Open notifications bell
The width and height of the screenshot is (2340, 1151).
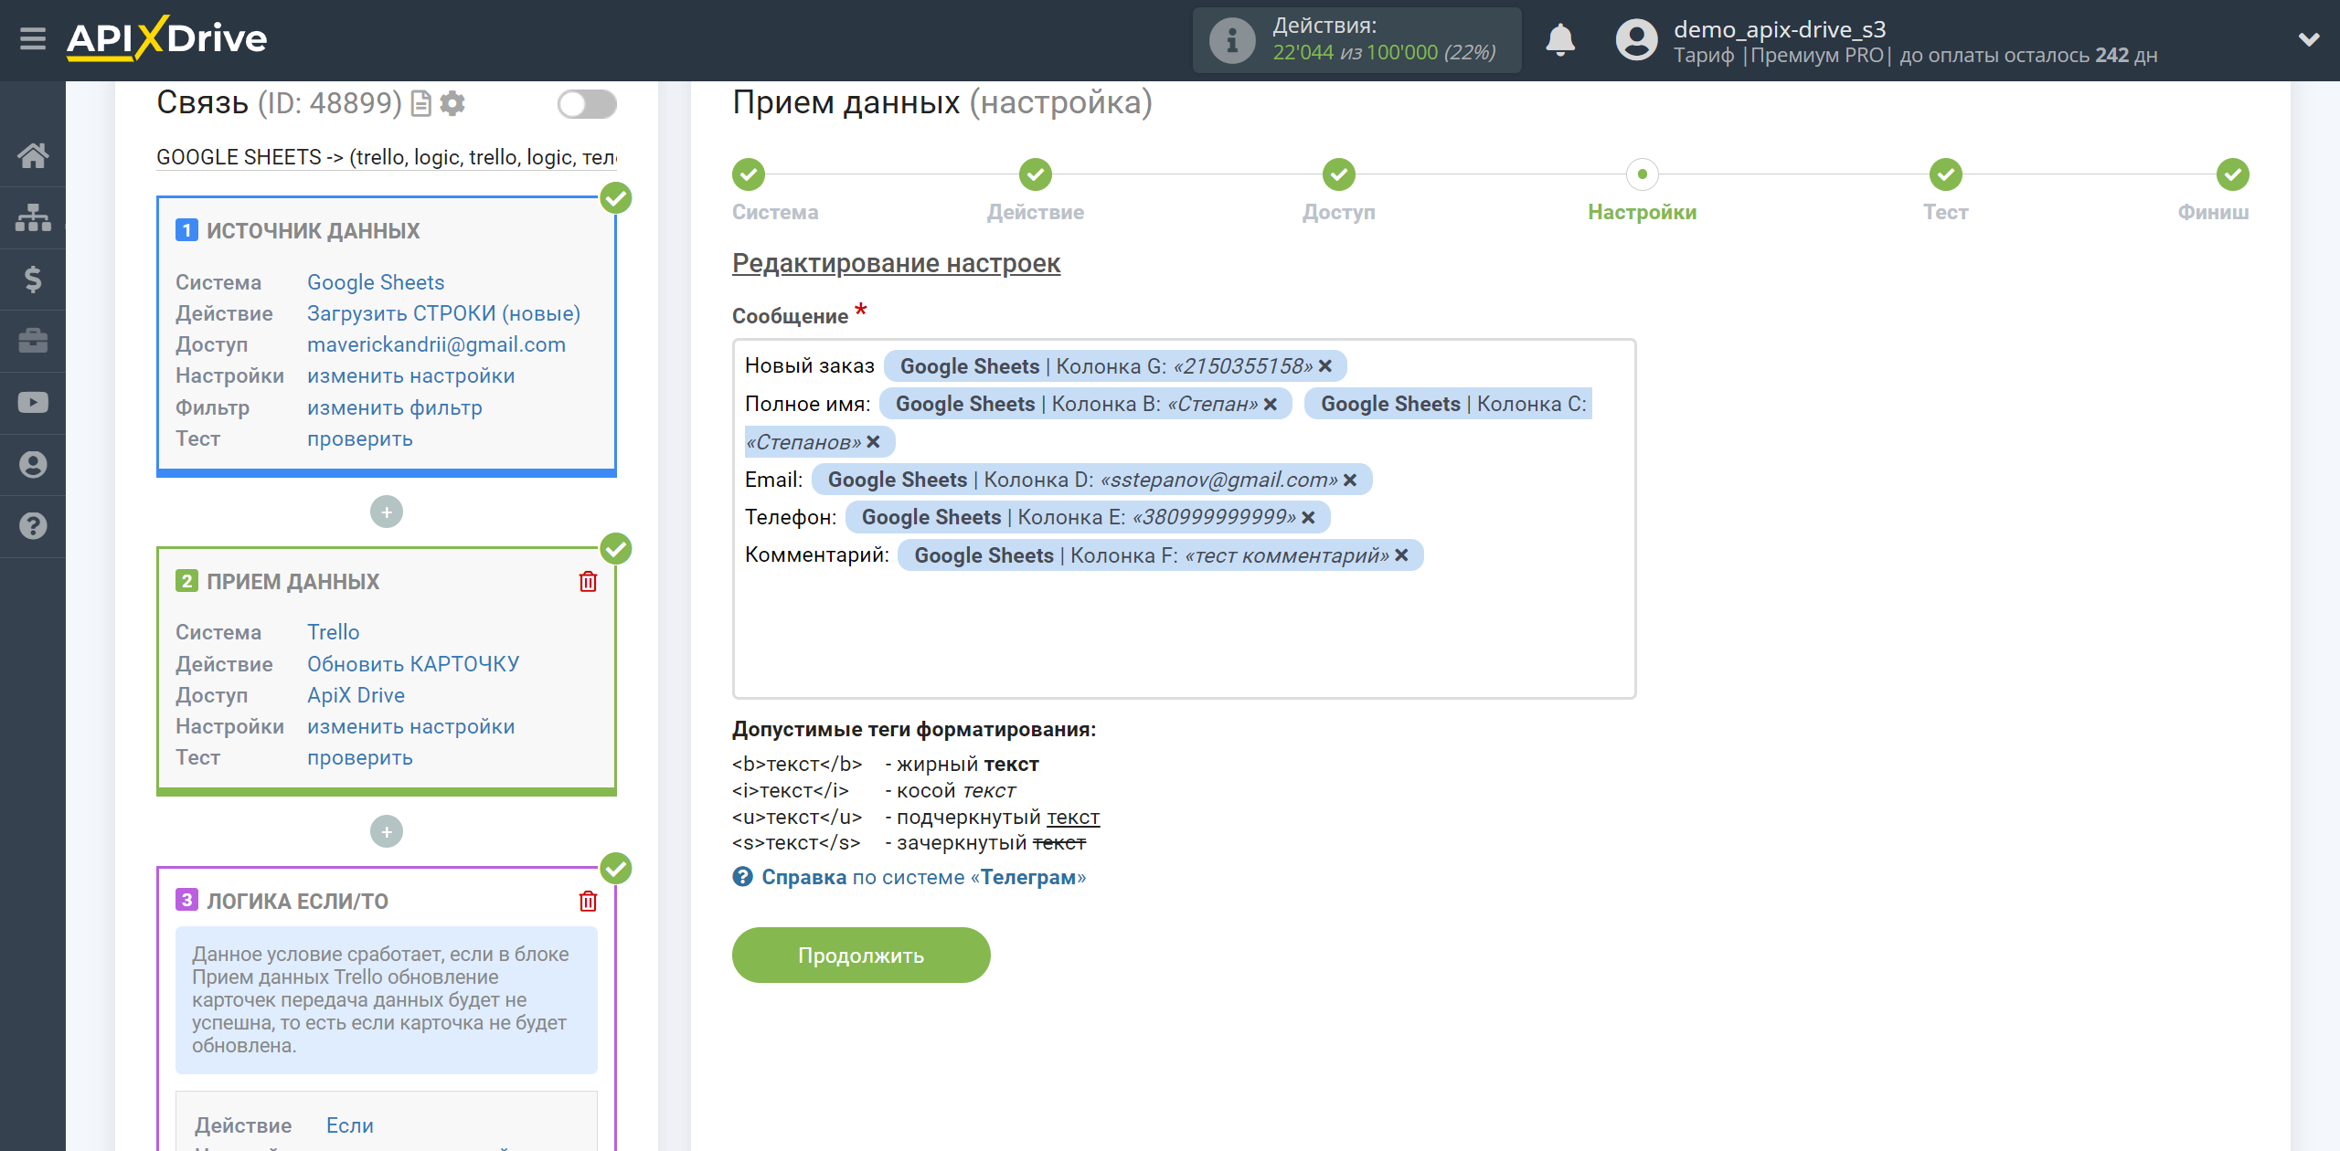[x=1560, y=40]
